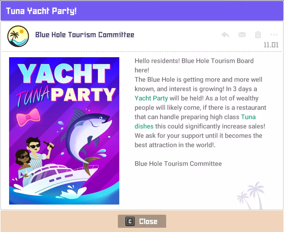Click the committee signature below the message

[178, 163]
